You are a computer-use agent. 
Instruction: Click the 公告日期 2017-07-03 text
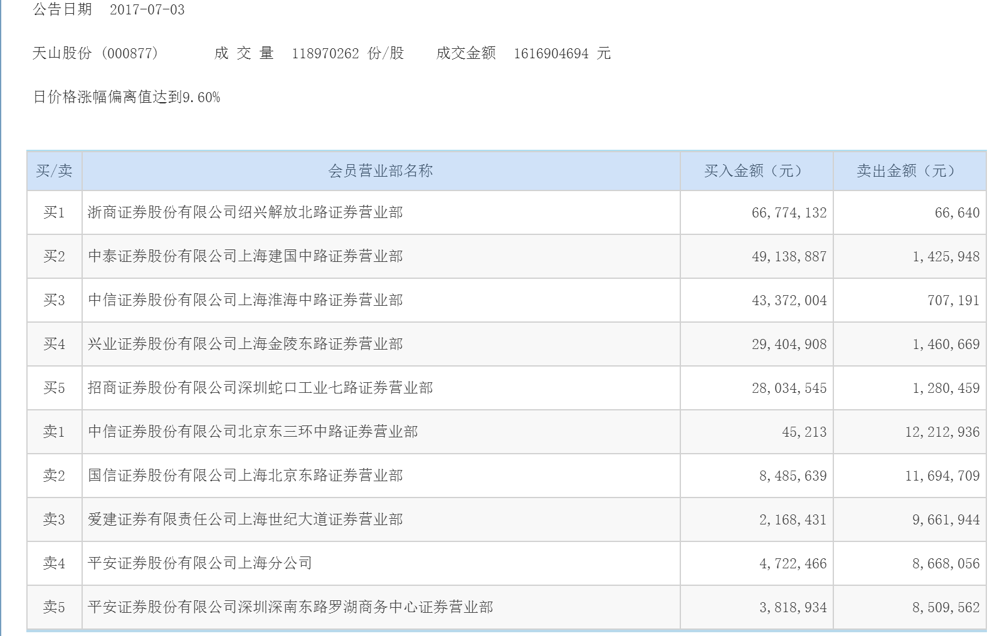click(x=108, y=9)
